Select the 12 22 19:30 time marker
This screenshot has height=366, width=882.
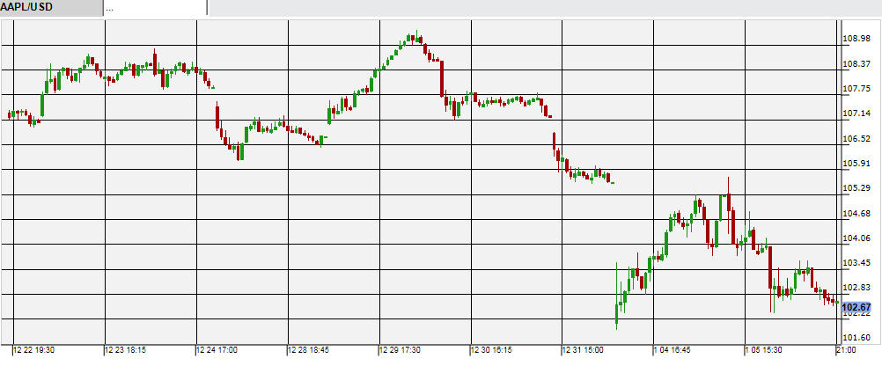pos(35,350)
